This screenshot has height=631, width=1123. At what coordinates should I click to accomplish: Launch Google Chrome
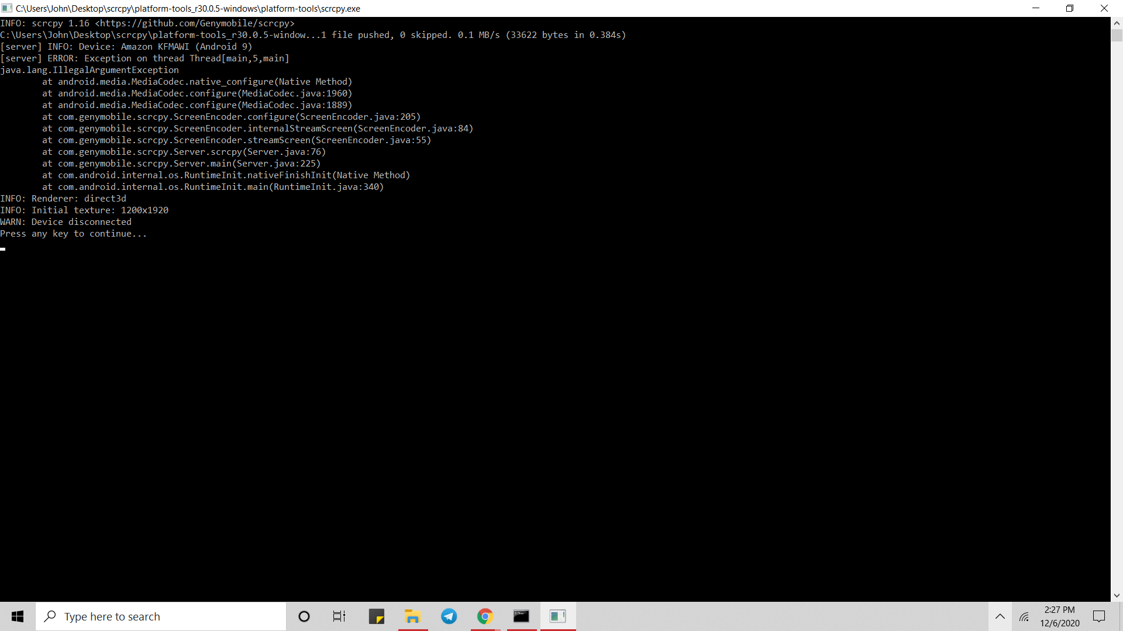coord(485,616)
